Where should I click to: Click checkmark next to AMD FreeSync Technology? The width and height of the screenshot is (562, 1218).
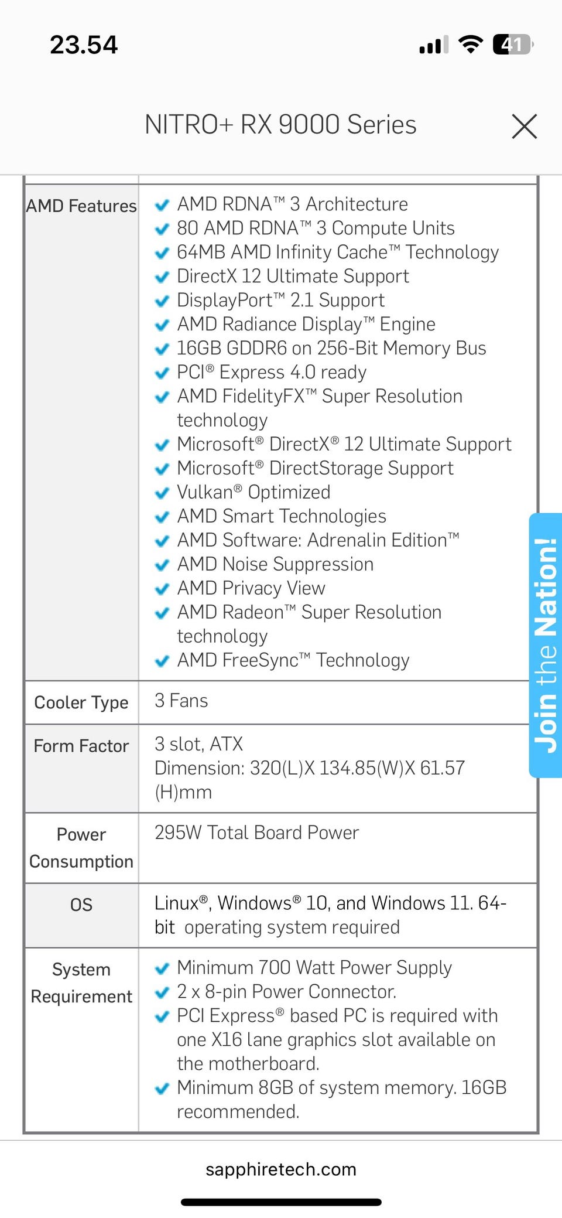[x=162, y=661]
